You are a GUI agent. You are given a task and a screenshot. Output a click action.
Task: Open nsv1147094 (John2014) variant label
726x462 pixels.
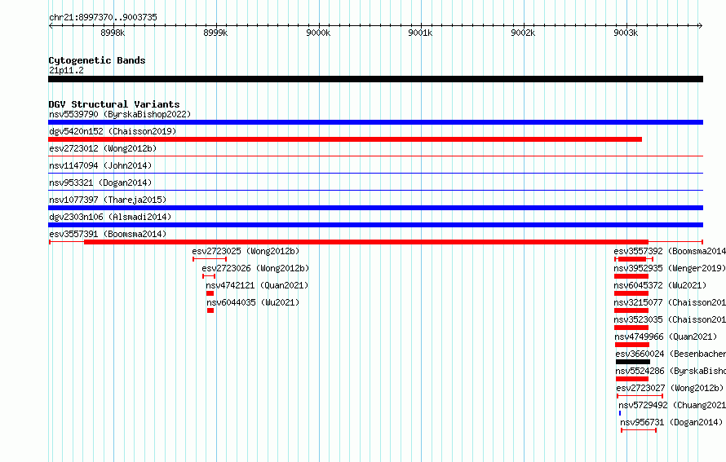tap(100, 165)
